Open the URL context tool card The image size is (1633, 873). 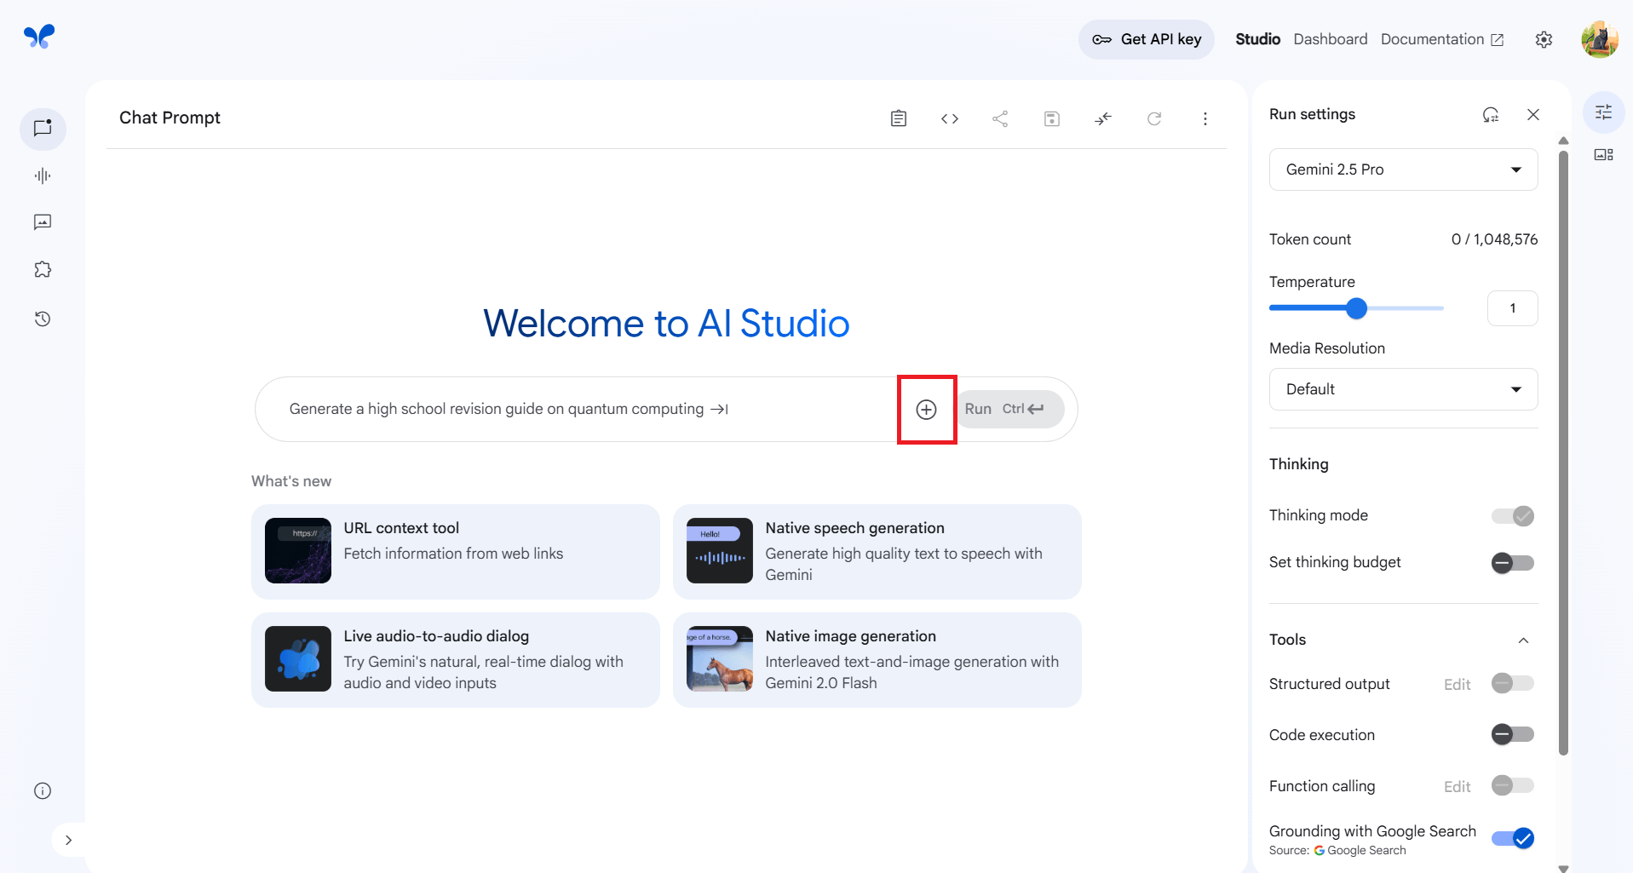(456, 552)
